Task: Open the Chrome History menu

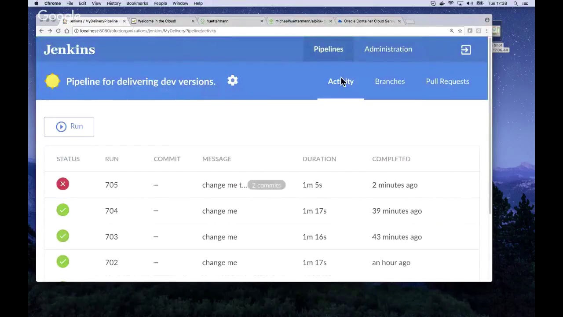Action: coord(113,4)
